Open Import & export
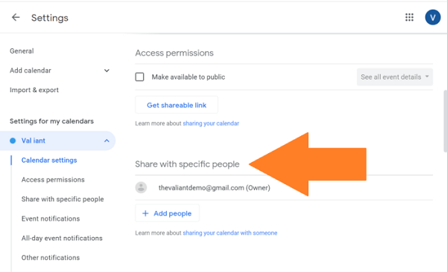447x272 pixels. click(x=34, y=90)
